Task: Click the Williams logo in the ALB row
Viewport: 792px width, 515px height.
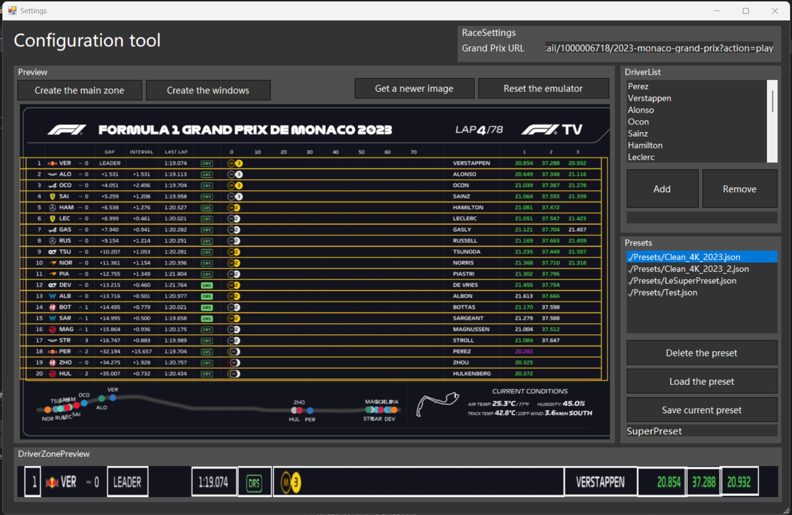Action: coord(52,296)
